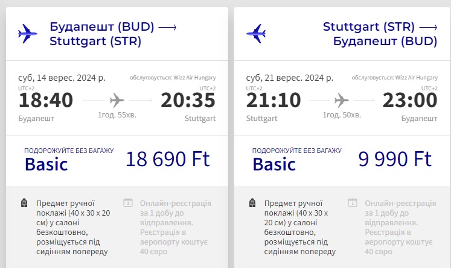
Task: Click the backpack icon in the right card
Action: tap(252, 203)
